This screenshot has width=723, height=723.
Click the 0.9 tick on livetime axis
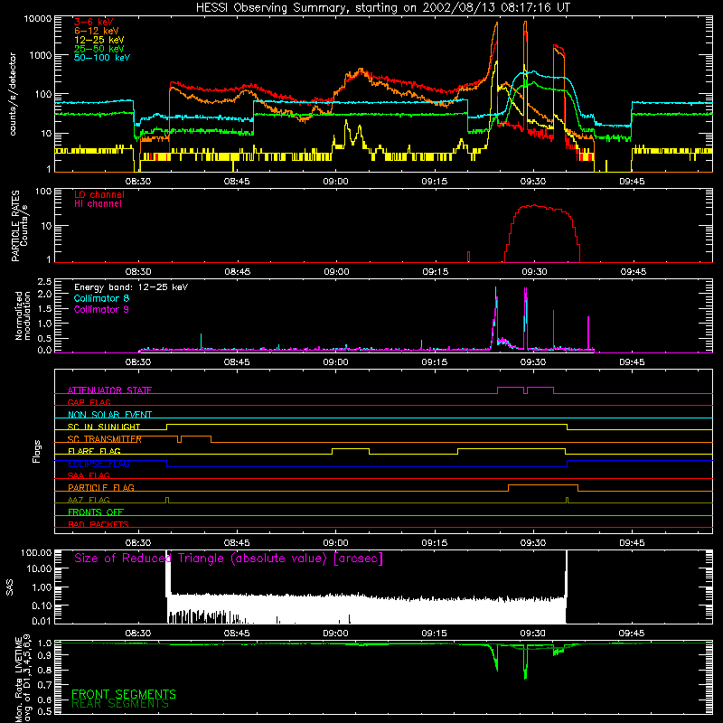point(44,656)
